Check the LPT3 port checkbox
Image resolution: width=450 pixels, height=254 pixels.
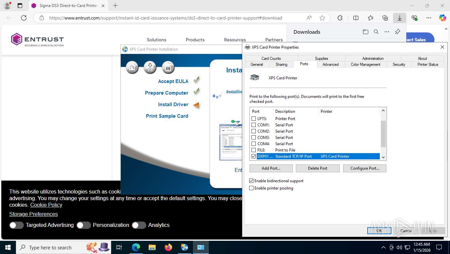254,118
